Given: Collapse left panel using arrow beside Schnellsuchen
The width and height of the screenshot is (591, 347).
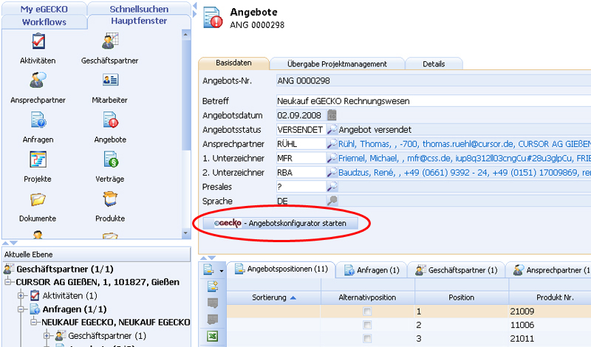Looking at the screenshot, I should [194, 6].
